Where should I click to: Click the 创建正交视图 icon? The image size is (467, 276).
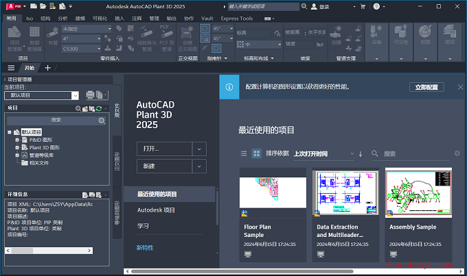187,38
